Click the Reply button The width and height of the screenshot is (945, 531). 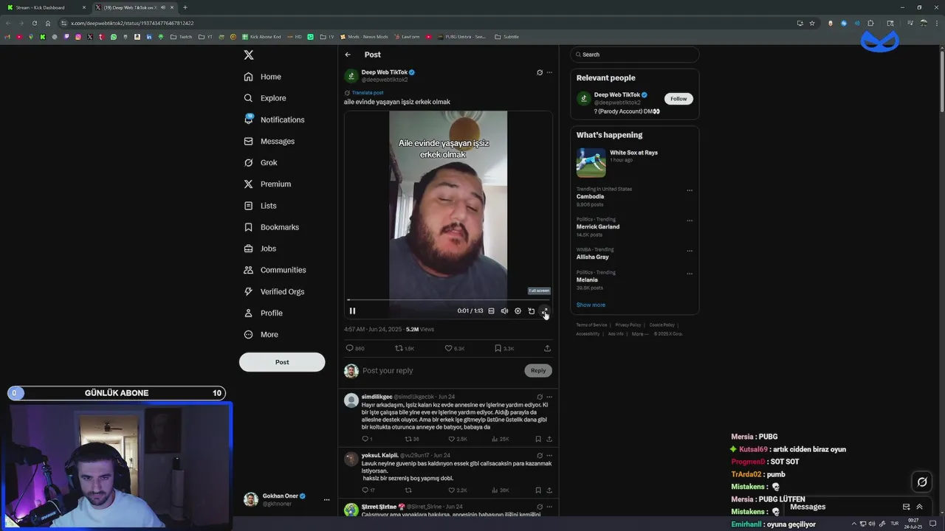point(538,370)
